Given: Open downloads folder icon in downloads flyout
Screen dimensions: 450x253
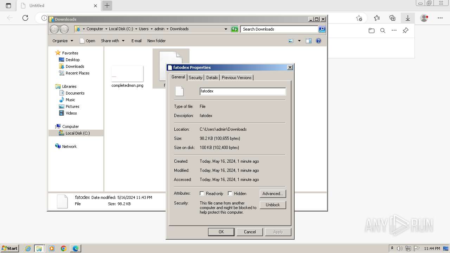Looking at the screenshot, I should 372,31.
